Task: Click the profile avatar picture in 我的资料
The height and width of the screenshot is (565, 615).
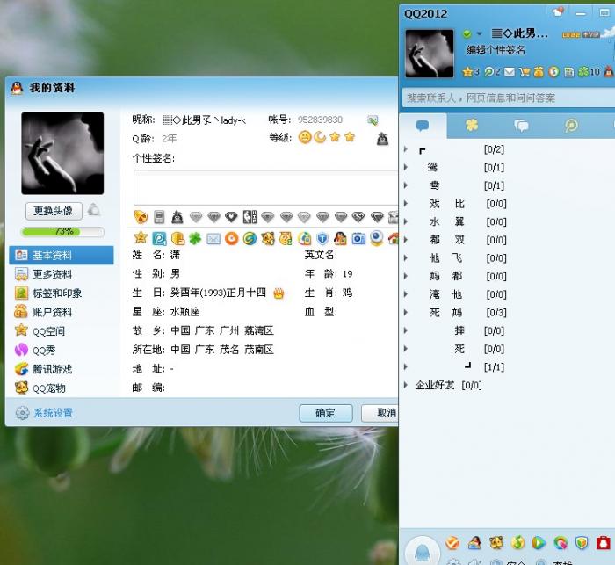Action: pyautogui.click(x=62, y=153)
